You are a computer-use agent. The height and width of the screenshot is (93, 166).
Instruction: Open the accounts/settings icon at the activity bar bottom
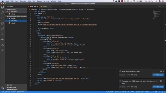pos(2,88)
